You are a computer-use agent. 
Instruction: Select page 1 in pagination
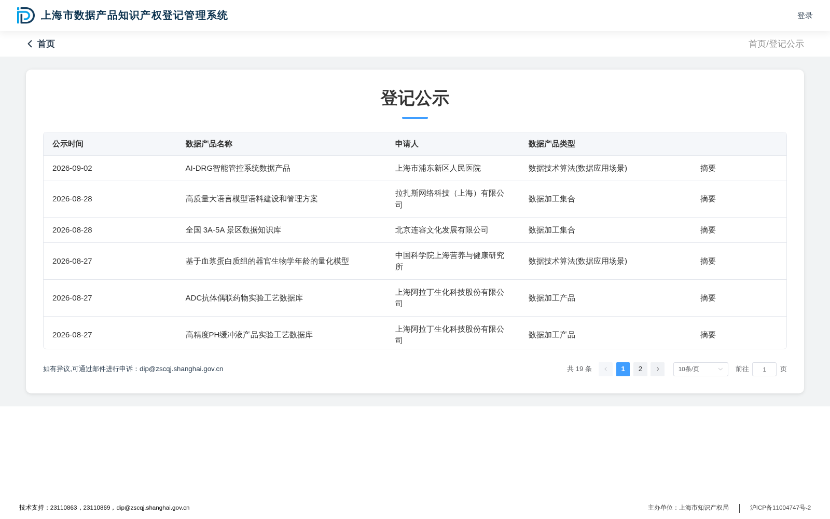click(x=623, y=369)
